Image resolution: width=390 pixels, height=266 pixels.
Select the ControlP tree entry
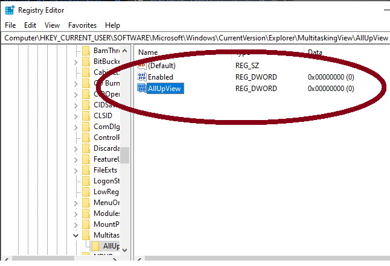(x=106, y=138)
